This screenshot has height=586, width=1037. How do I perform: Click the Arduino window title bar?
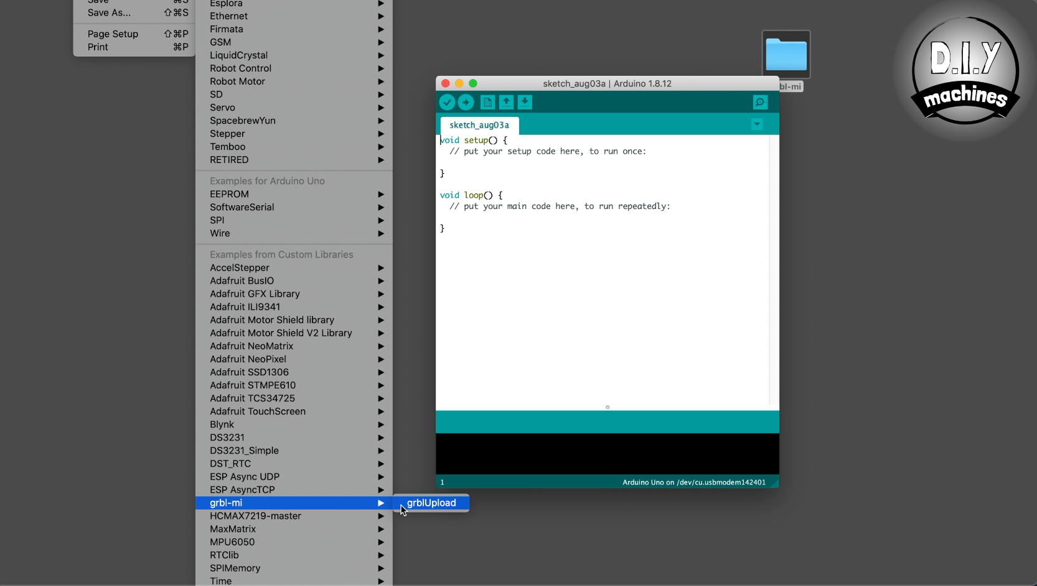pos(608,83)
